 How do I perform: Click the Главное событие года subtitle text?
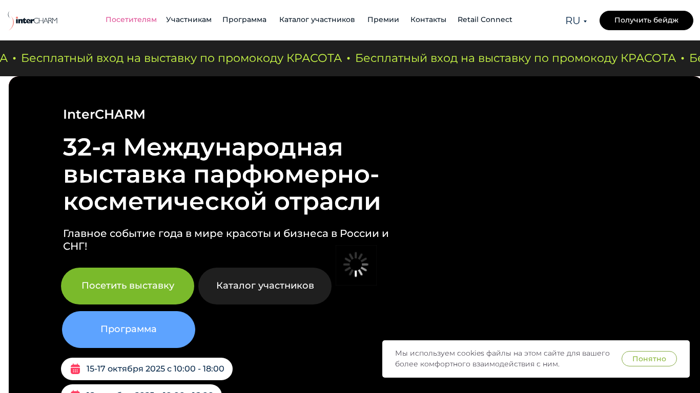[226, 239]
